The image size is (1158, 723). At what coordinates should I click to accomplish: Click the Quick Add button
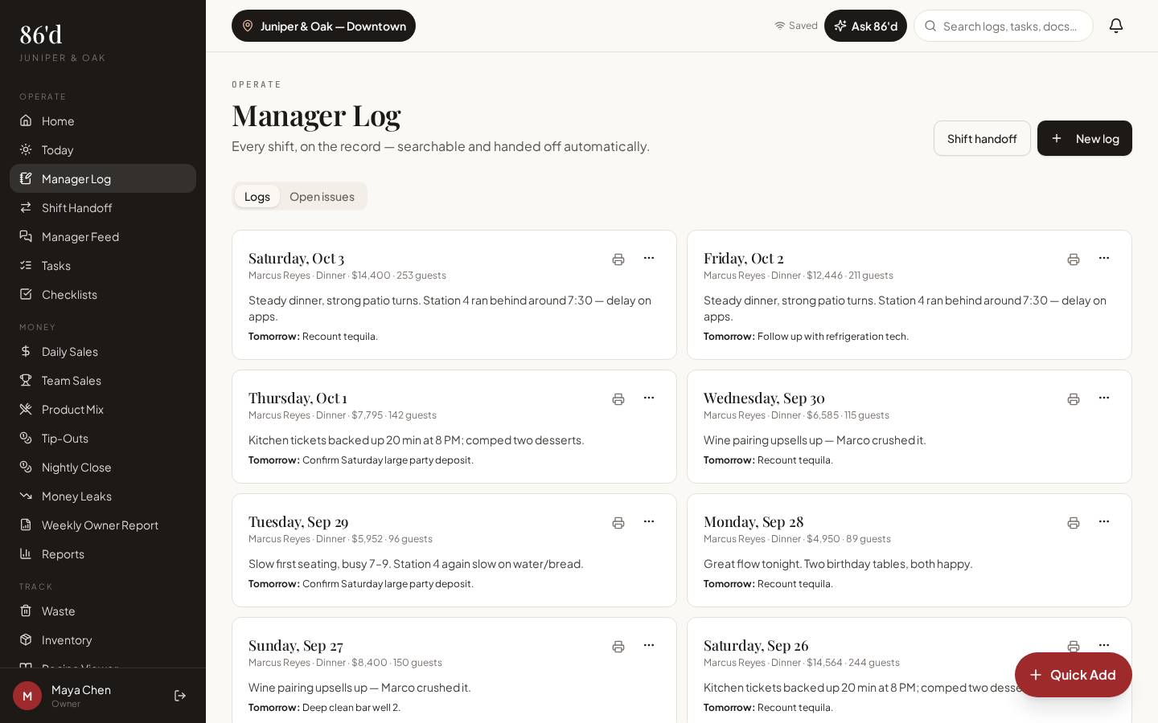click(x=1074, y=675)
